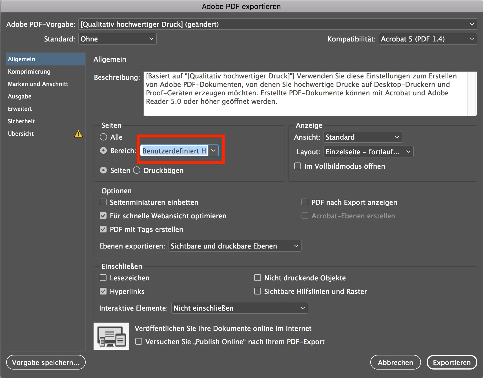
Task: Choose the Seiten export radio button
Action: click(103, 170)
